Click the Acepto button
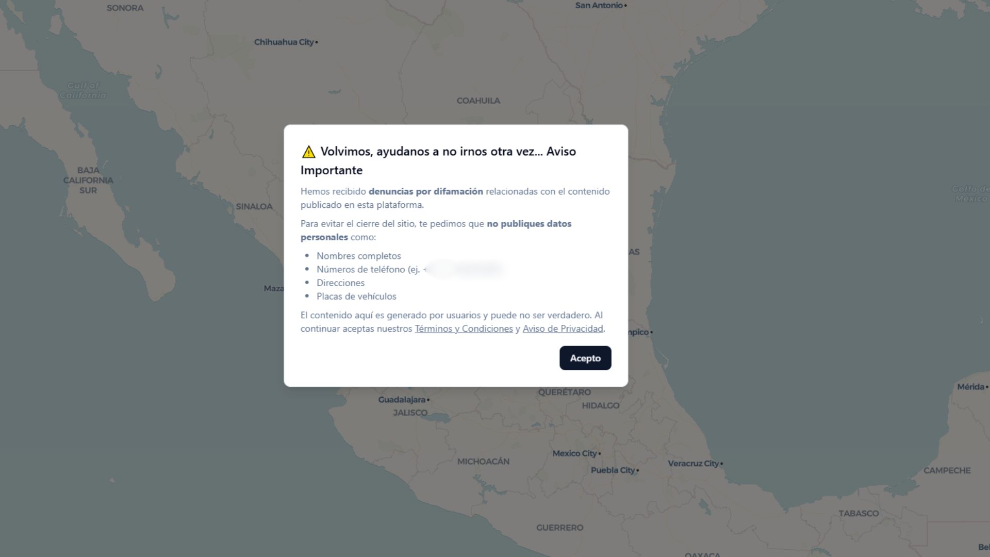 [585, 358]
